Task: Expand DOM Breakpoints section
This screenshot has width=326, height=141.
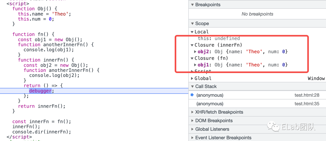Action: tap(192, 121)
